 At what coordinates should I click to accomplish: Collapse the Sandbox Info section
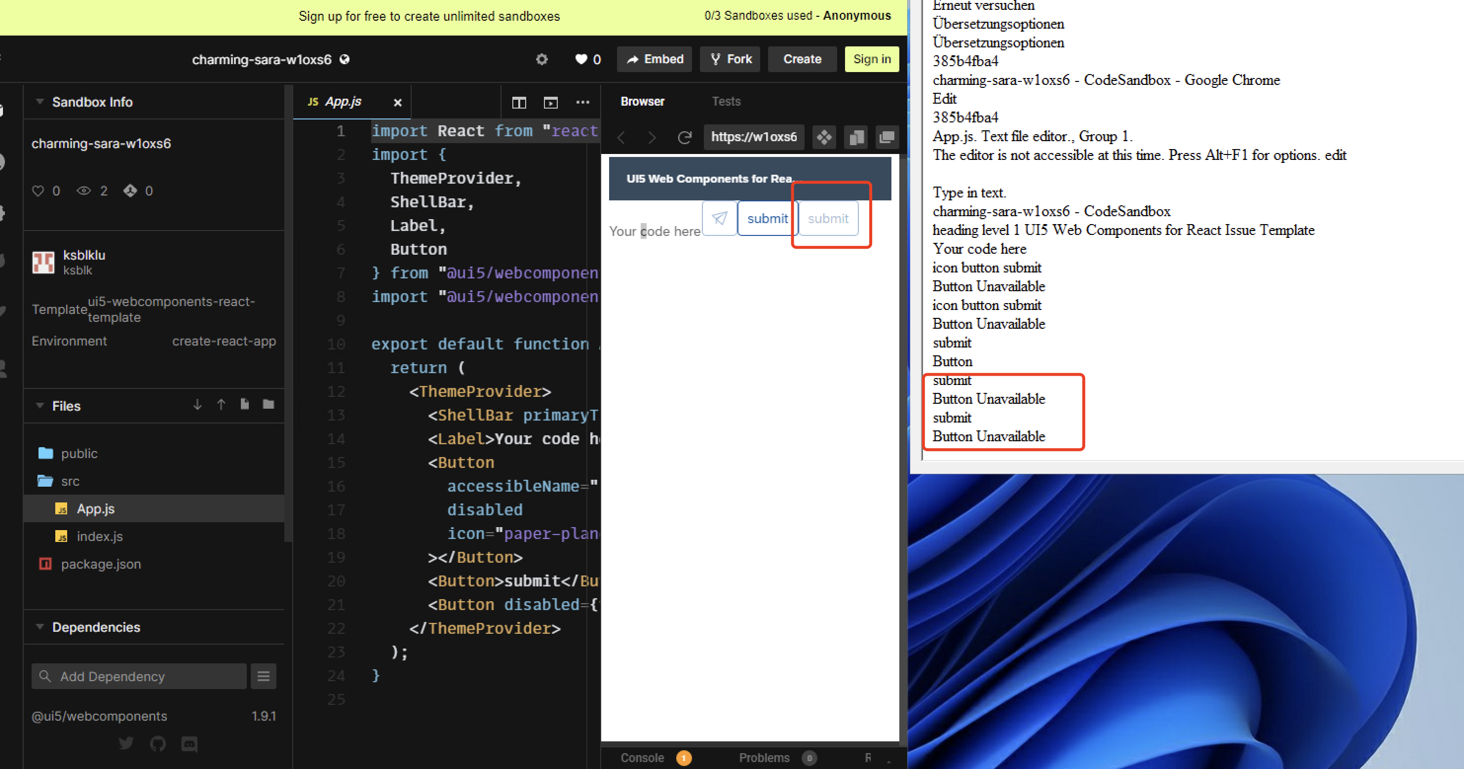tap(39, 101)
